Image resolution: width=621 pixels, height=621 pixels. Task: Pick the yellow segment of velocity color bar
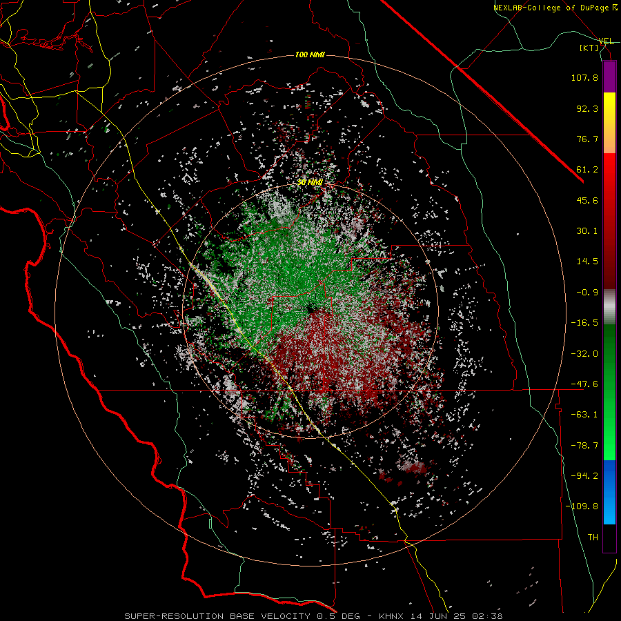[609, 123]
